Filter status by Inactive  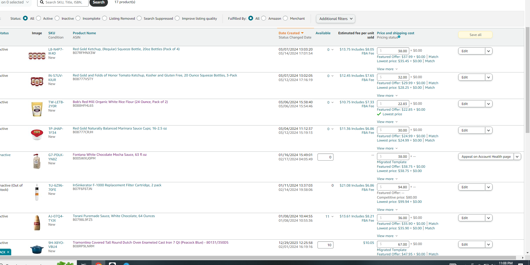coord(57,18)
